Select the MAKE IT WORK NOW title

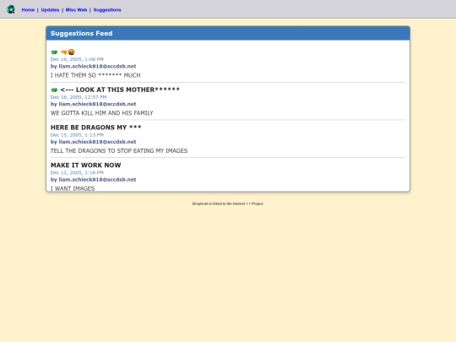[86, 166]
